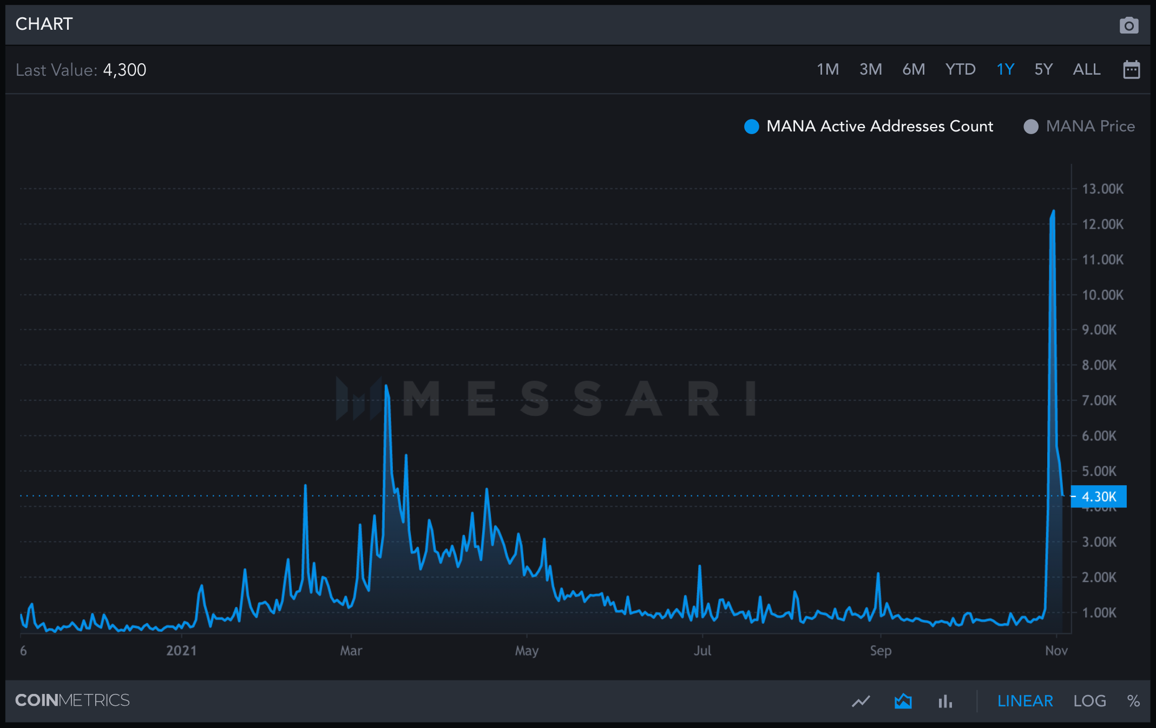Toggle MANA Active Addresses Count series
1156x728 pixels.
click(879, 126)
